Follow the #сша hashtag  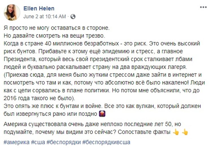pyautogui.click(x=37, y=142)
